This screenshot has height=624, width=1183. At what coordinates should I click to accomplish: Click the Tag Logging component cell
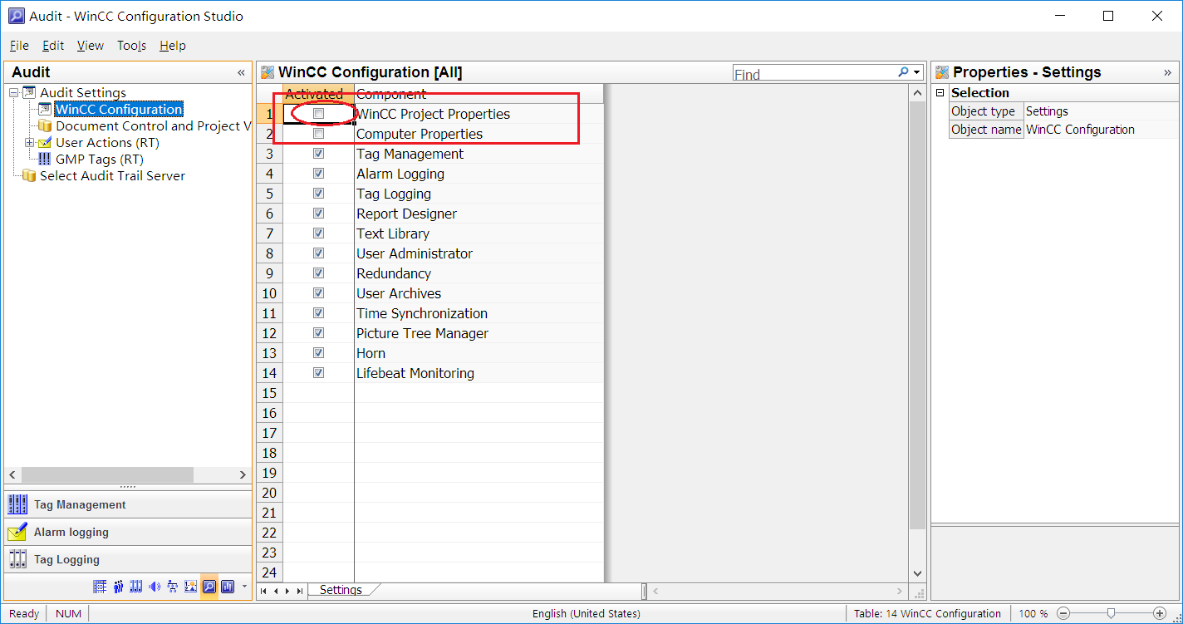(x=479, y=194)
